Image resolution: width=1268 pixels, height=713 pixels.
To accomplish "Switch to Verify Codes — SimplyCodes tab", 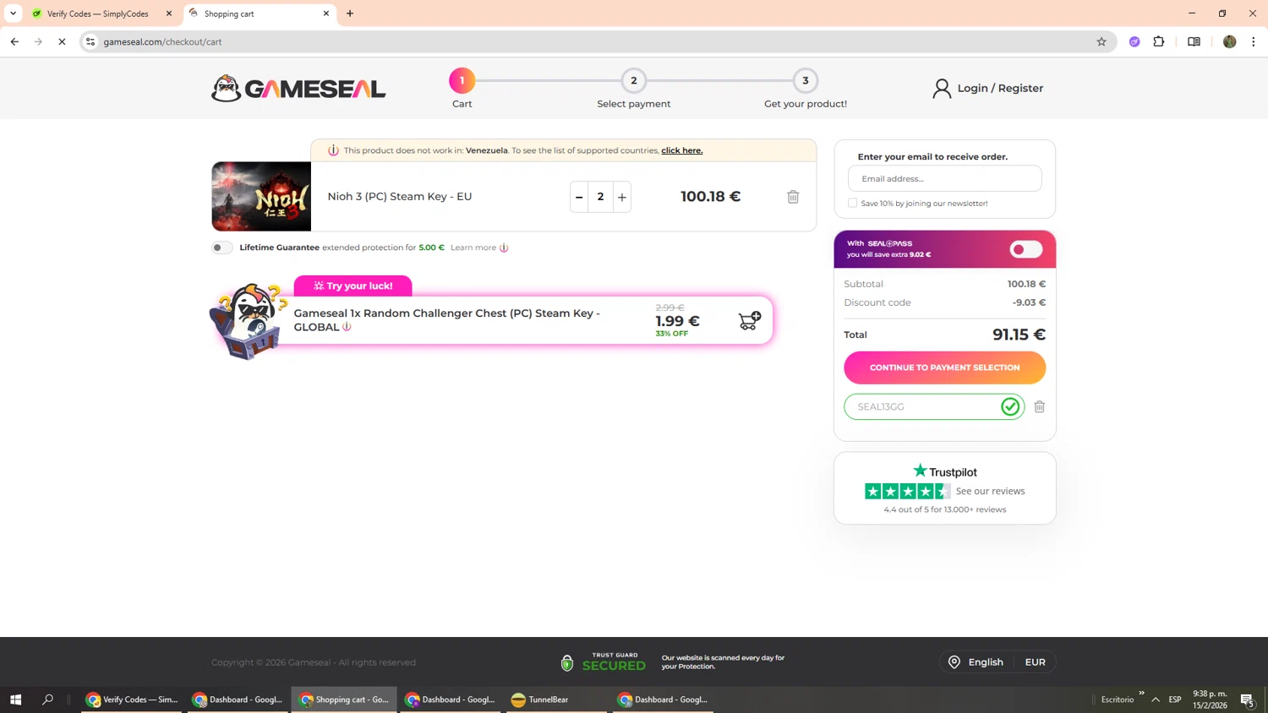I will point(100,14).
